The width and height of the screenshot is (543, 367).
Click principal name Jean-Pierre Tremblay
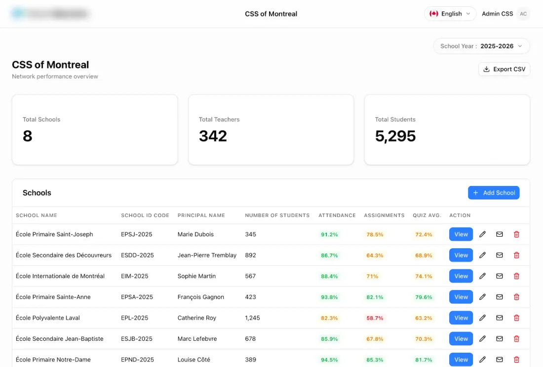207,255
